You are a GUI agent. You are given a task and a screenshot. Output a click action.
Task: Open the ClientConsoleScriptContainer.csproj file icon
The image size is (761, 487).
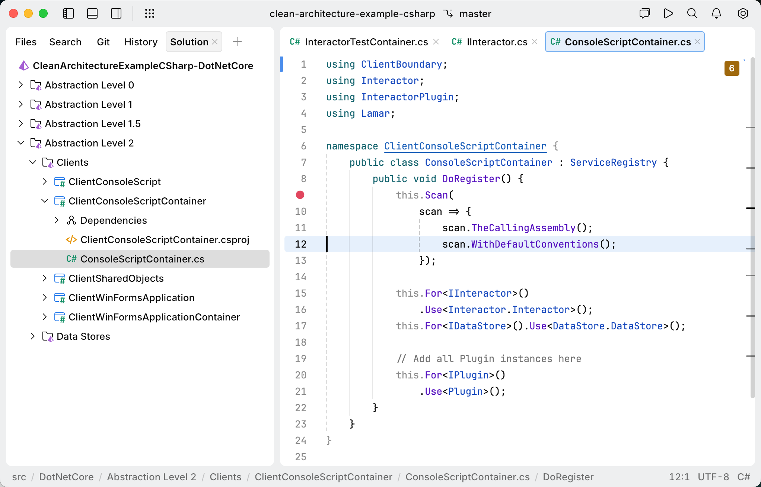pos(72,239)
